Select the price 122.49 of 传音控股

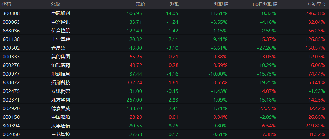134,31
